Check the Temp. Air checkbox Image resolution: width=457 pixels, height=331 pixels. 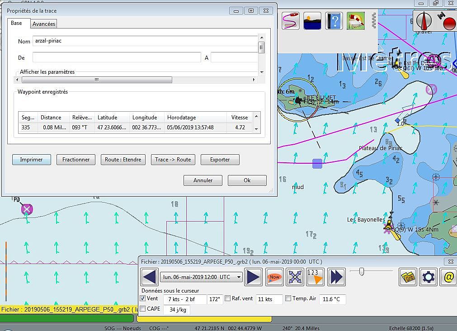[x=288, y=298]
